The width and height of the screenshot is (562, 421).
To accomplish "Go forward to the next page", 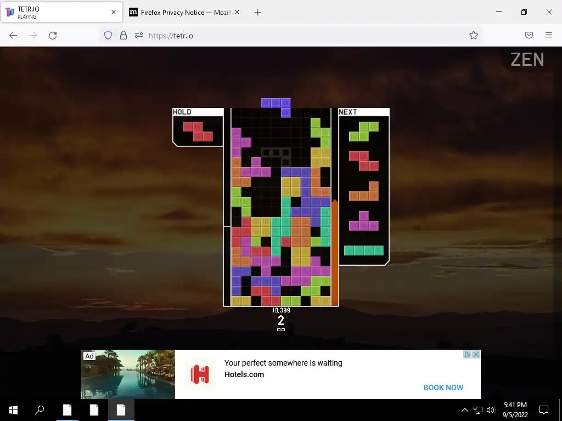I will 33,36.
